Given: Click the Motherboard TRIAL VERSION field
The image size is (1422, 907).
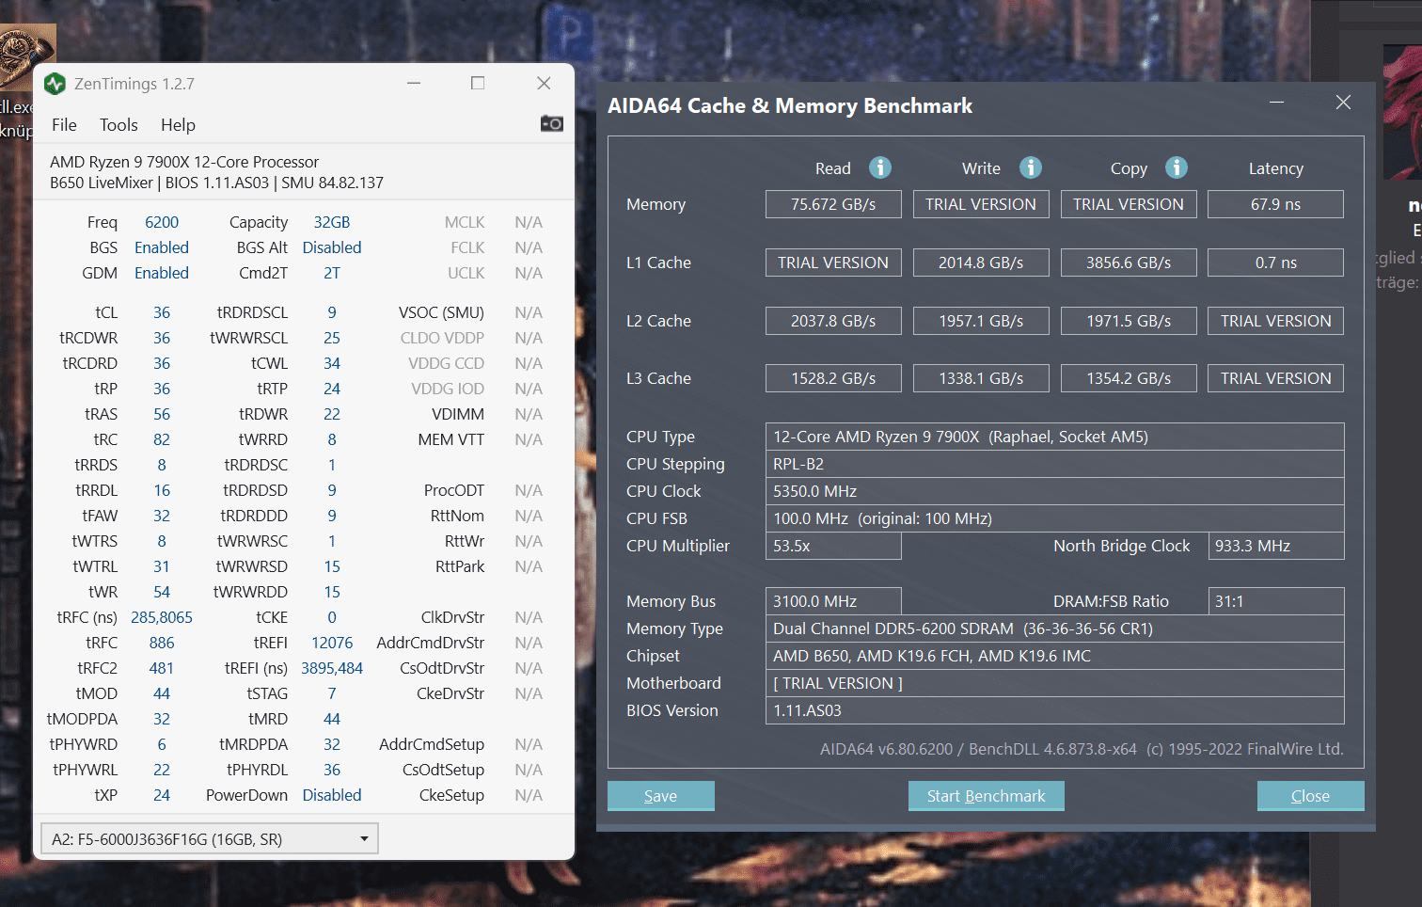Looking at the screenshot, I should pyautogui.click(x=1054, y=683).
